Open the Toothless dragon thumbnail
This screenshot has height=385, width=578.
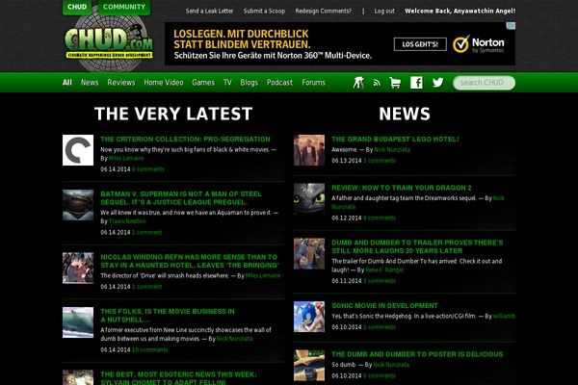click(309, 198)
